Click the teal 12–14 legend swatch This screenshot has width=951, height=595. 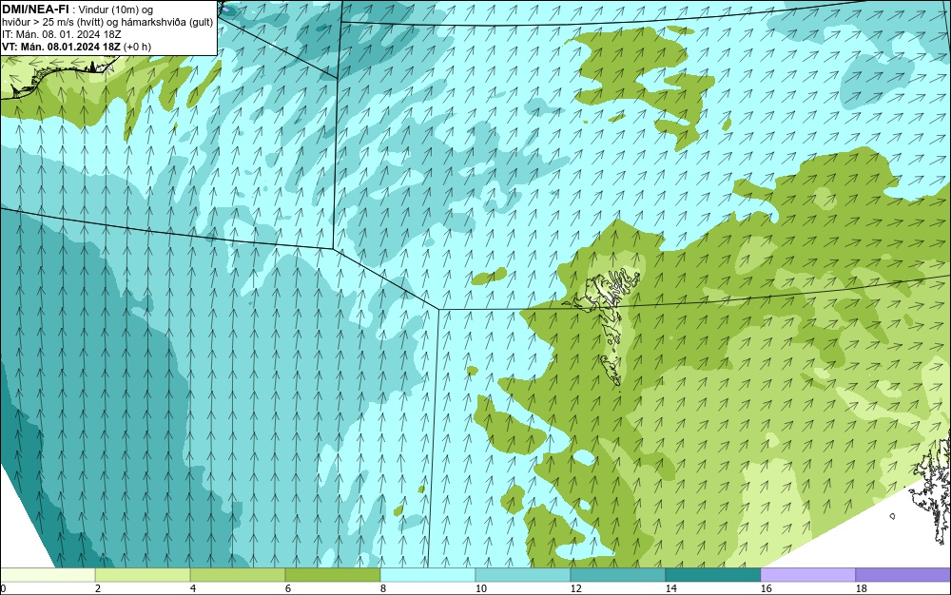pyautogui.click(x=617, y=575)
